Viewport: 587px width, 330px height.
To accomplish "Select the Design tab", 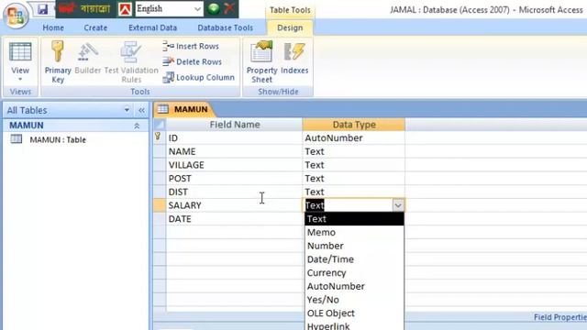I will 290,27.
